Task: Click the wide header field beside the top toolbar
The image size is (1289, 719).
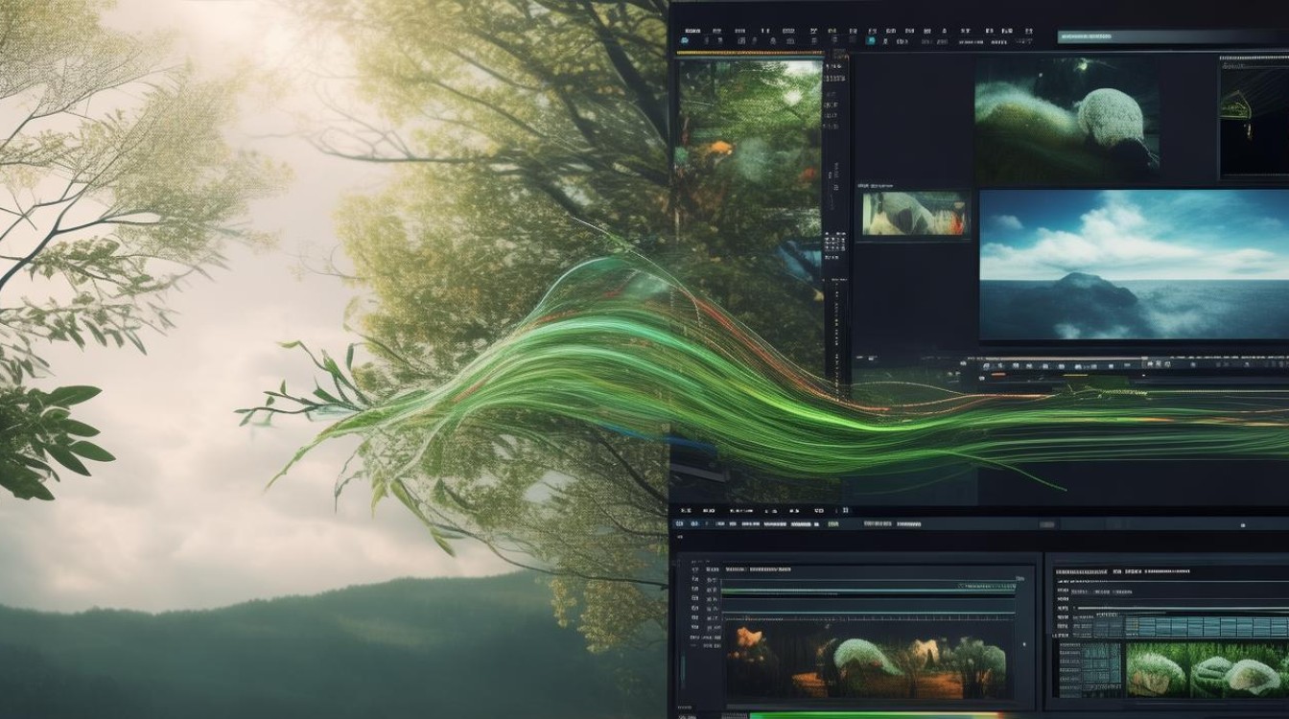Action: (1173, 37)
